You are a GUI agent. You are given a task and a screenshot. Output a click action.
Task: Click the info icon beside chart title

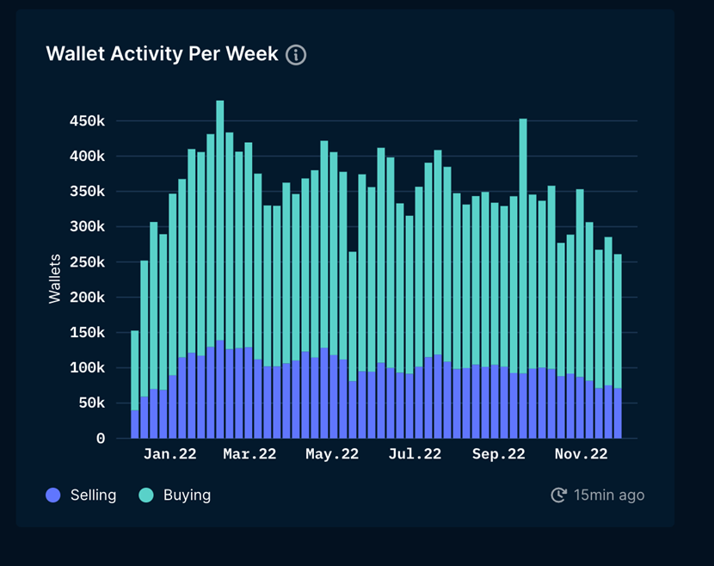[x=296, y=55]
